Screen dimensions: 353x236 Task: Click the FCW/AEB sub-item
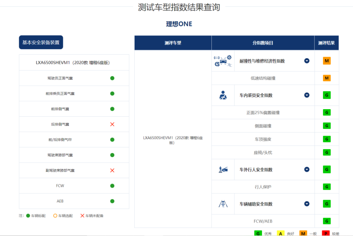[263, 221]
